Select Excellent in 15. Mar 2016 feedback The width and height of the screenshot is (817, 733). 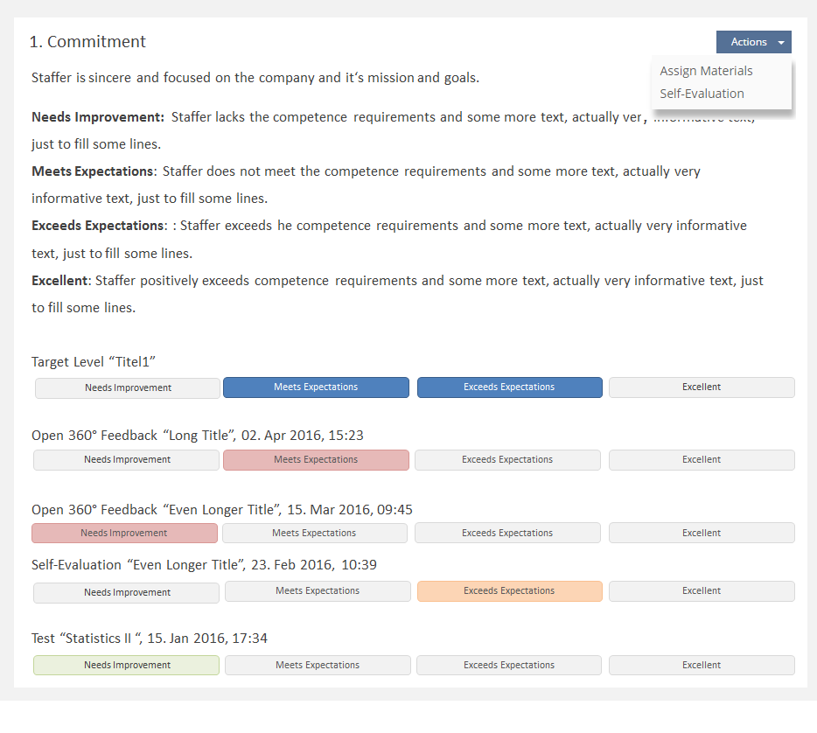[x=702, y=533]
